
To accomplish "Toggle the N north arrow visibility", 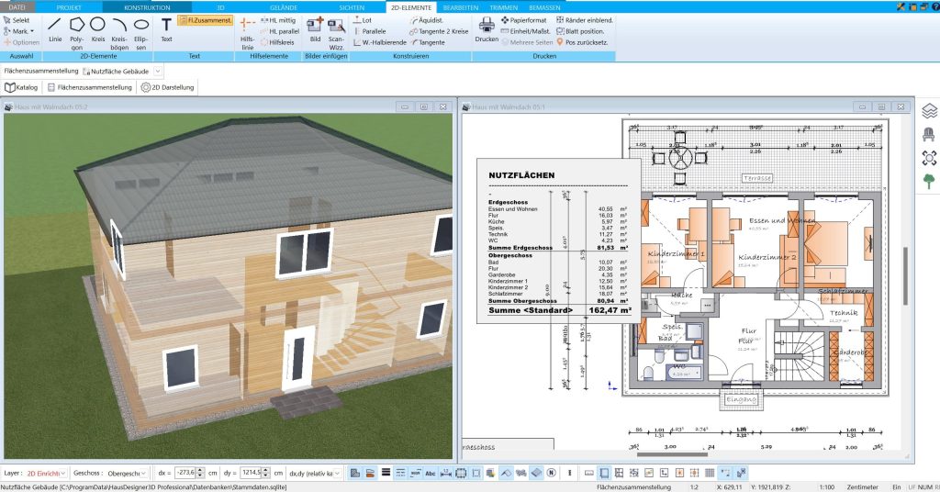I will (x=551, y=473).
